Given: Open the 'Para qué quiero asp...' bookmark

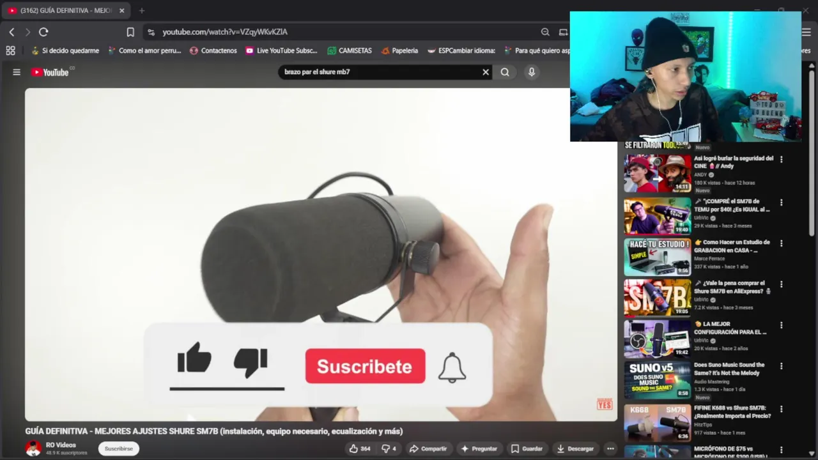Looking at the screenshot, I should [536, 50].
